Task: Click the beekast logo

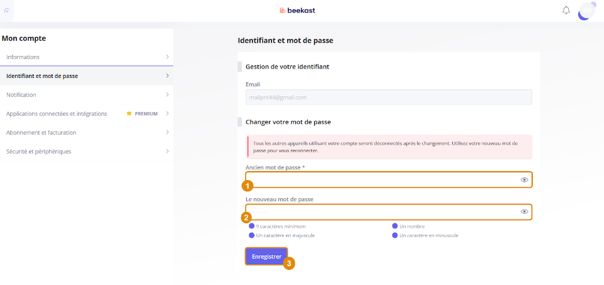Action: (297, 11)
